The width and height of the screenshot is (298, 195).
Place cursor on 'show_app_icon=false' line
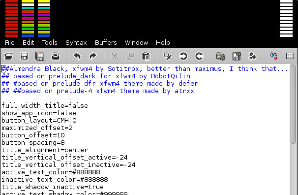click(39, 113)
